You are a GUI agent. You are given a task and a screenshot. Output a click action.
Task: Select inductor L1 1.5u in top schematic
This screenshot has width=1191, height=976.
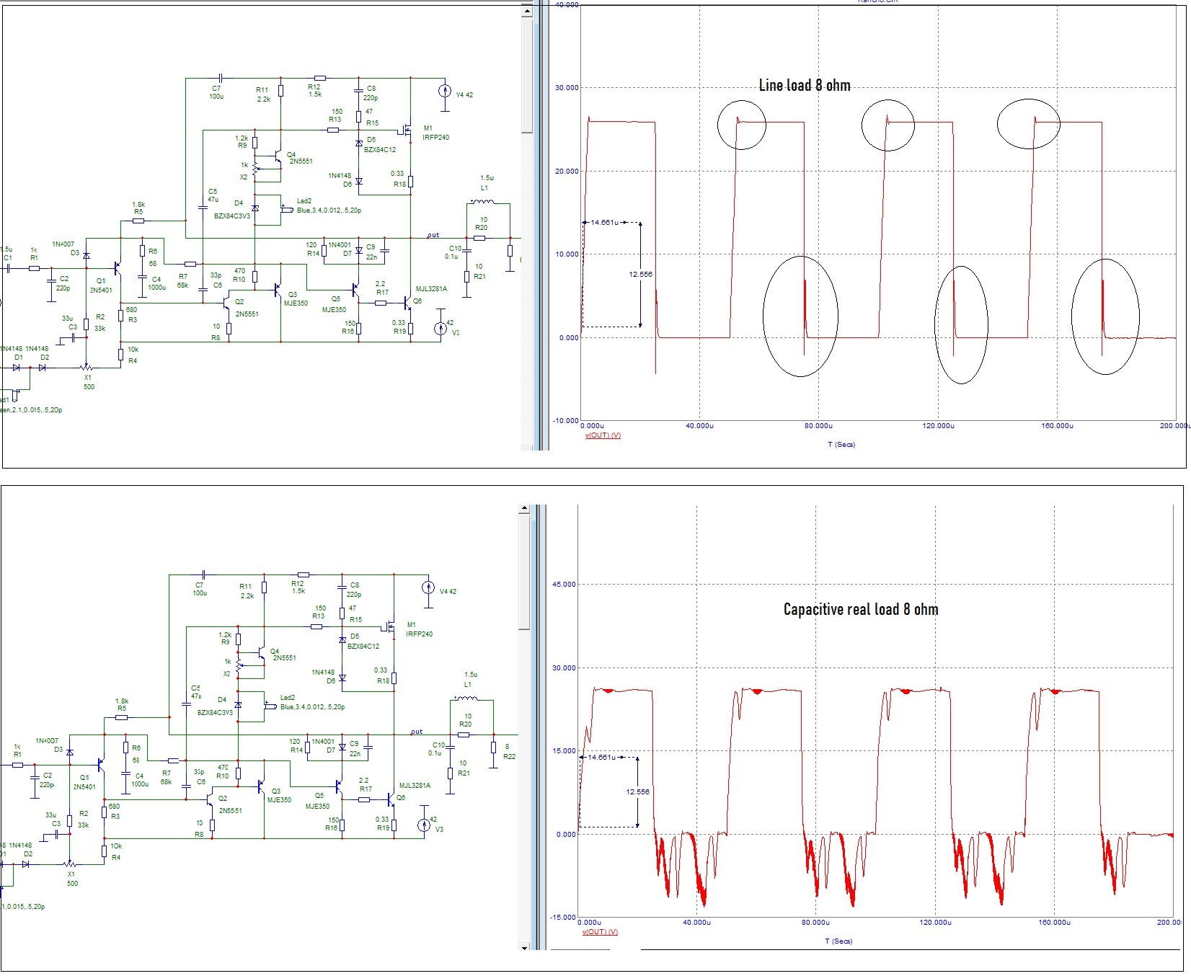point(482,203)
